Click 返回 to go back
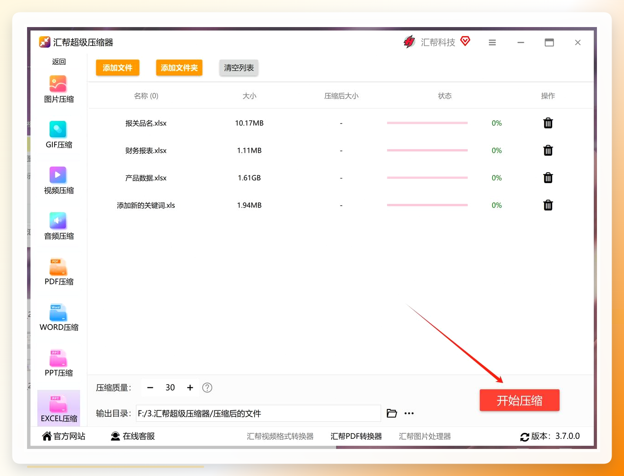 [x=59, y=62]
